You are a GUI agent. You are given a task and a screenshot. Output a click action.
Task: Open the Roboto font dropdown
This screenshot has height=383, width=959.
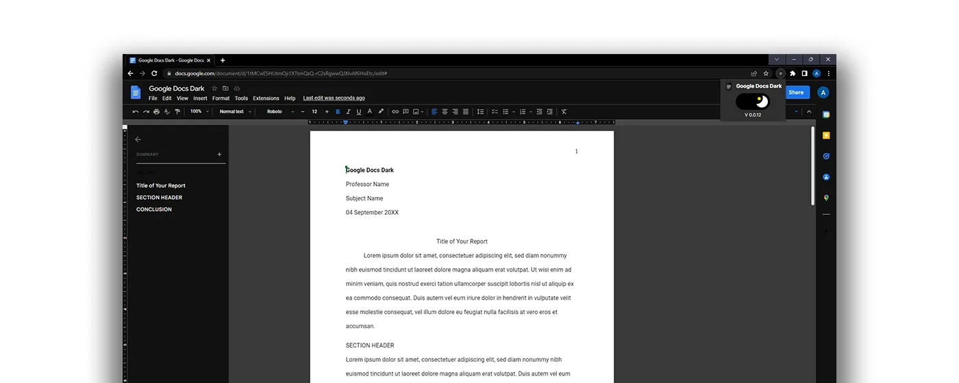coord(280,111)
